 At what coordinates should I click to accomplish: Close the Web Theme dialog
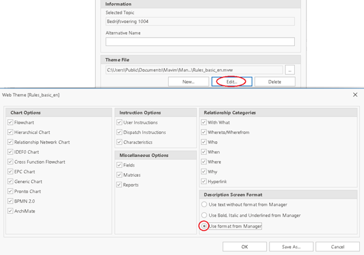click(x=356, y=95)
